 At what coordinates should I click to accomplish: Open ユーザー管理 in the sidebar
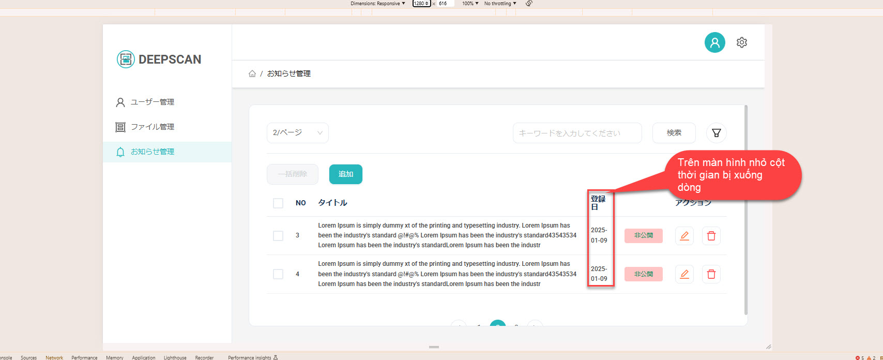(152, 102)
